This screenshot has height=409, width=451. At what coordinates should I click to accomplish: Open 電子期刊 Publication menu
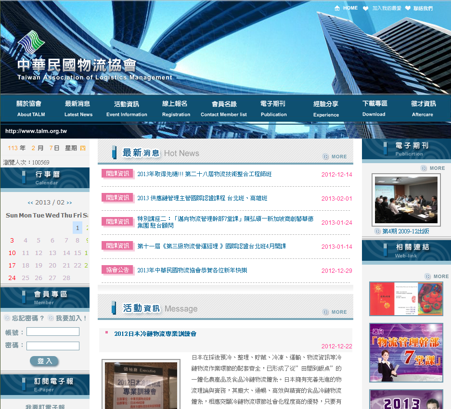pyautogui.click(x=273, y=108)
